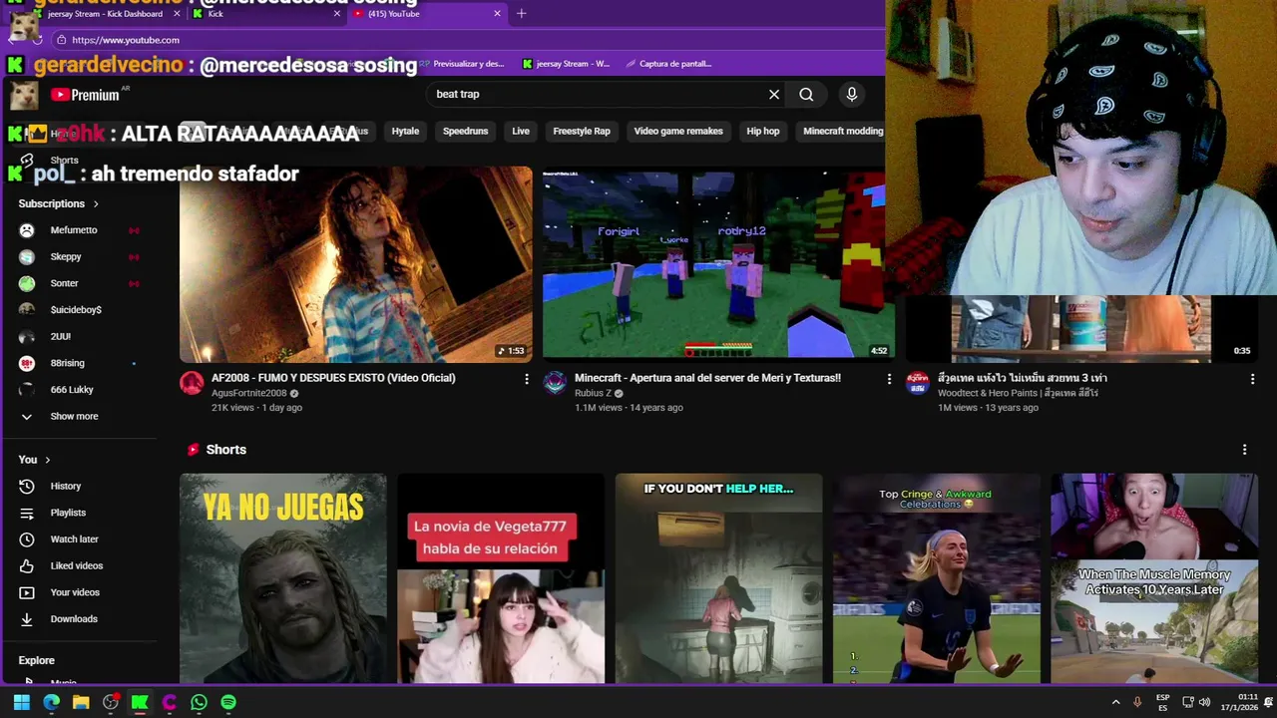This screenshot has height=718, width=1277.
Task: Open AF2008 - FUMO Y DESPUES EXISTO title
Action: [x=333, y=378]
